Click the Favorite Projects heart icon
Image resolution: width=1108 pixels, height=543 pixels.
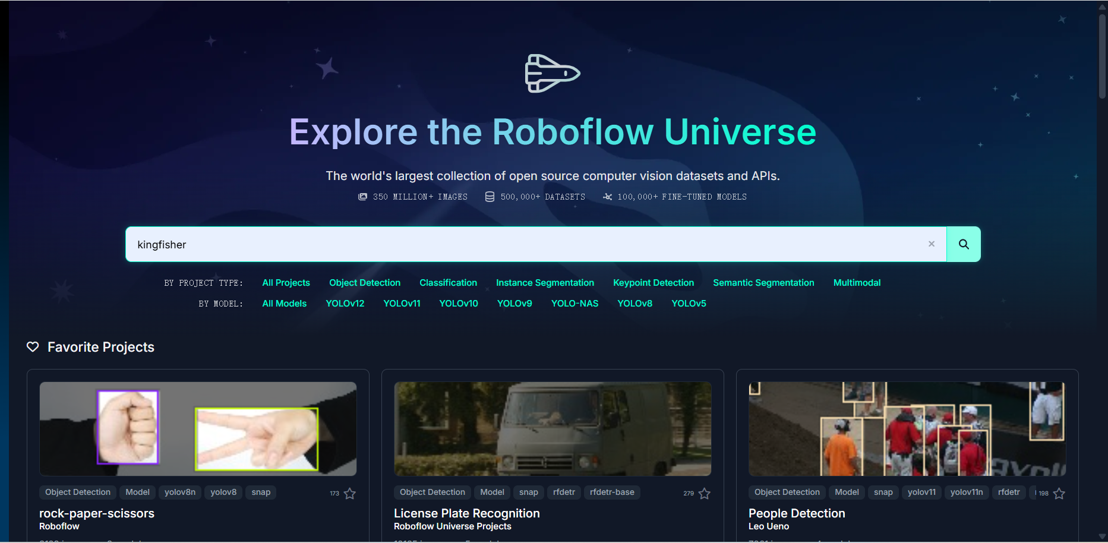pos(33,347)
